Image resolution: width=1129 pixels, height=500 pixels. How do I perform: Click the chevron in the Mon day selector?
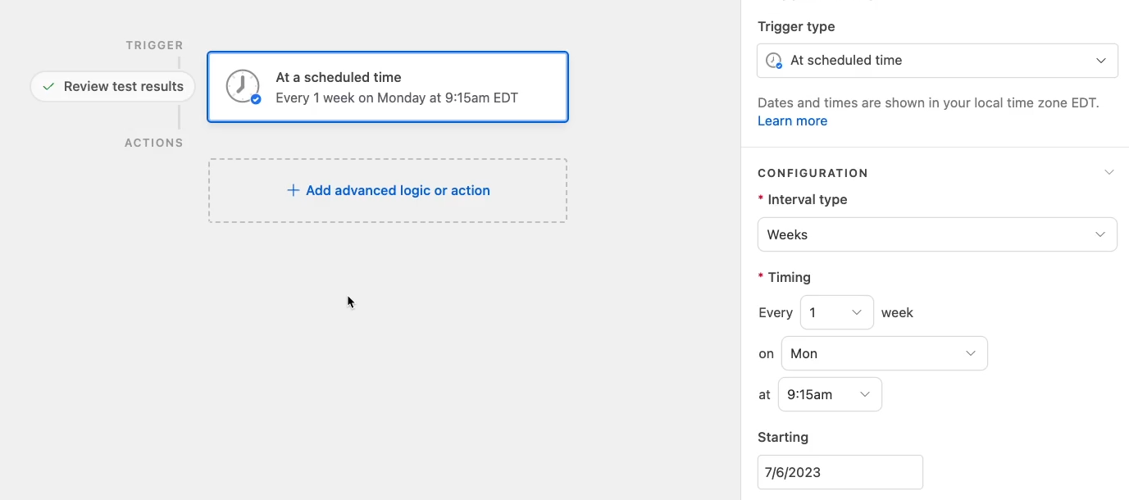click(971, 353)
